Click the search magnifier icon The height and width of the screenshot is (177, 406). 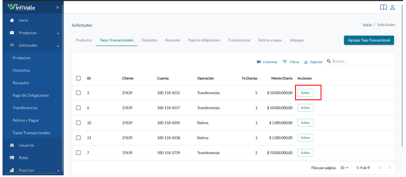329,61
